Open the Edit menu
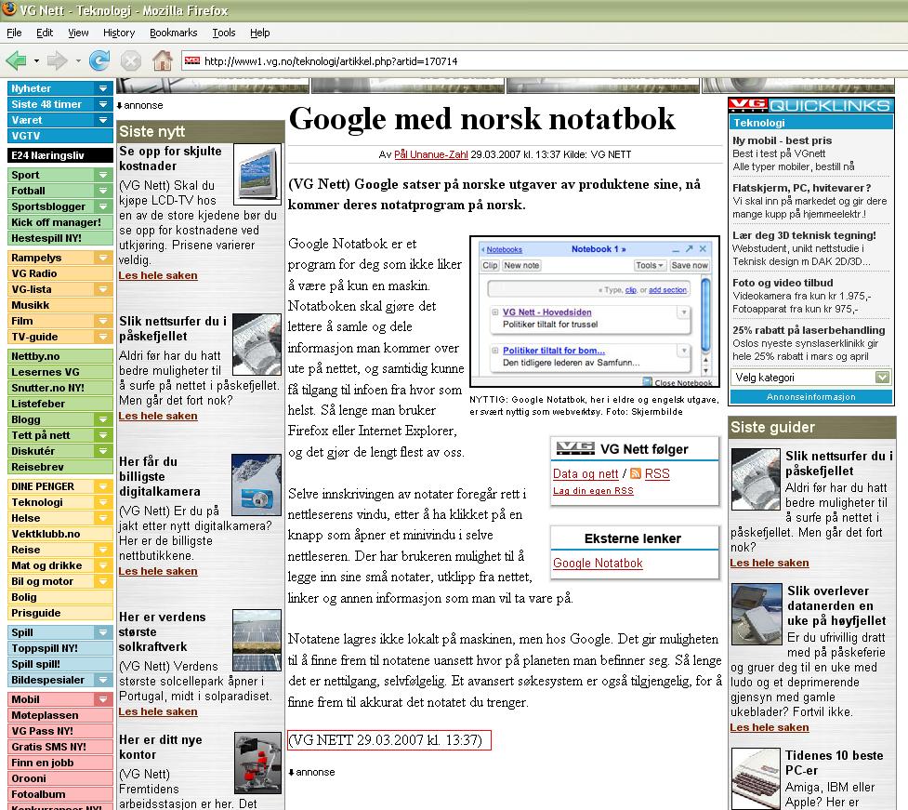The width and height of the screenshot is (908, 810). (x=45, y=33)
